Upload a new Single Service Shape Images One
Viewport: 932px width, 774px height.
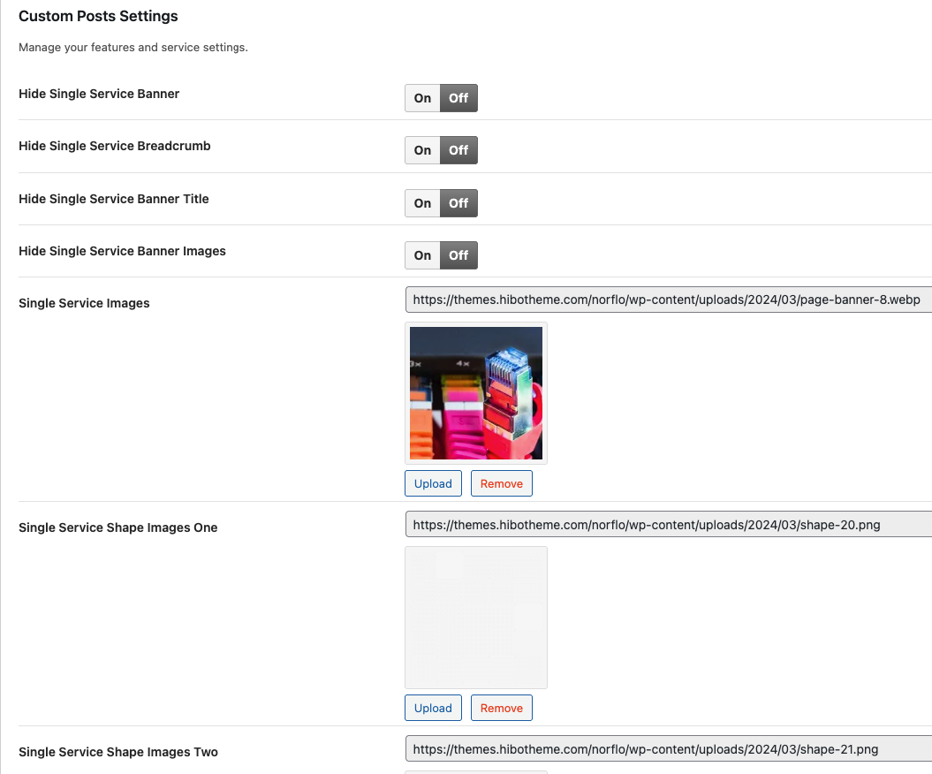pos(433,708)
